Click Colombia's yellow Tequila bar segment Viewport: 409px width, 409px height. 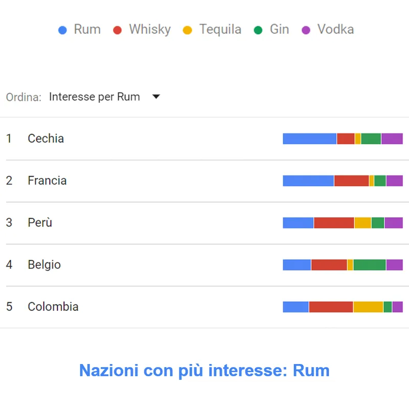point(368,307)
